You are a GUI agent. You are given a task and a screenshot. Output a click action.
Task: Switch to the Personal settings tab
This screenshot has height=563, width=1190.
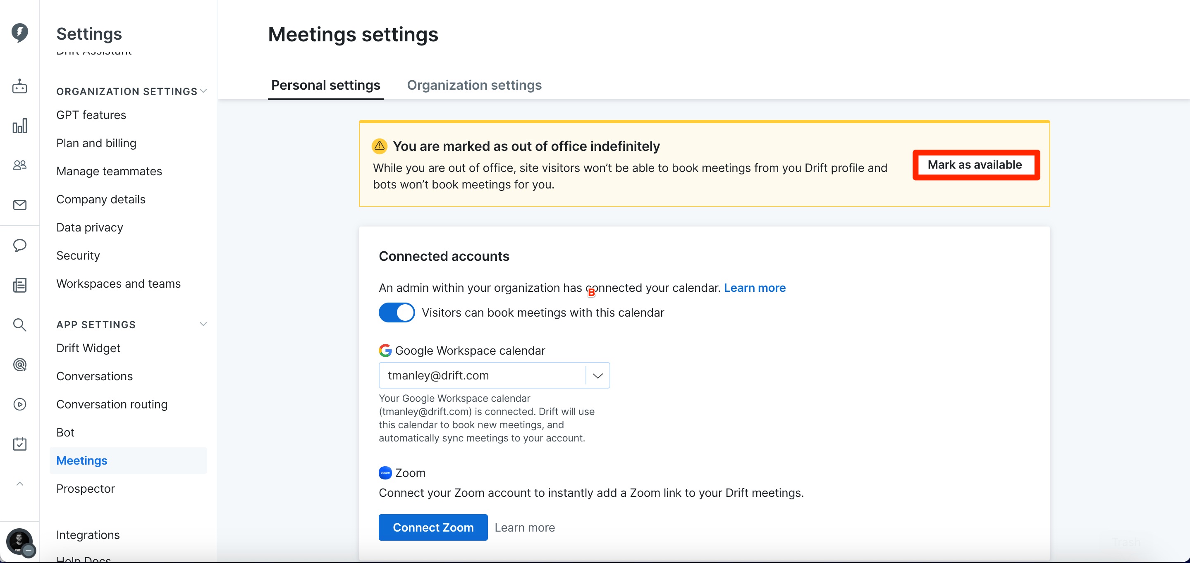pyautogui.click(x=325, y=85)
